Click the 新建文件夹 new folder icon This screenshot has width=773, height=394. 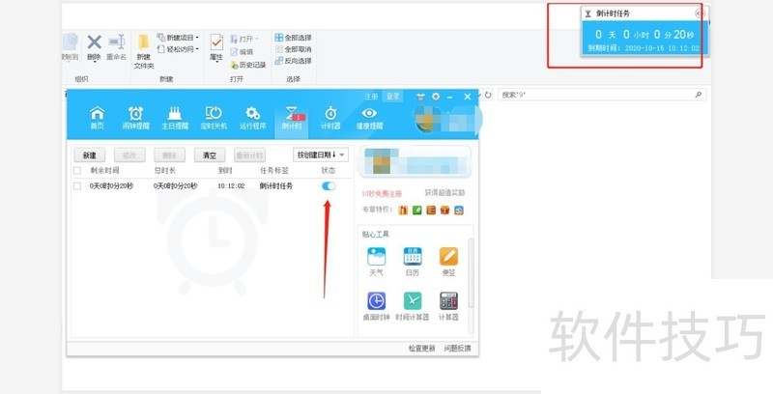(144, 52)
